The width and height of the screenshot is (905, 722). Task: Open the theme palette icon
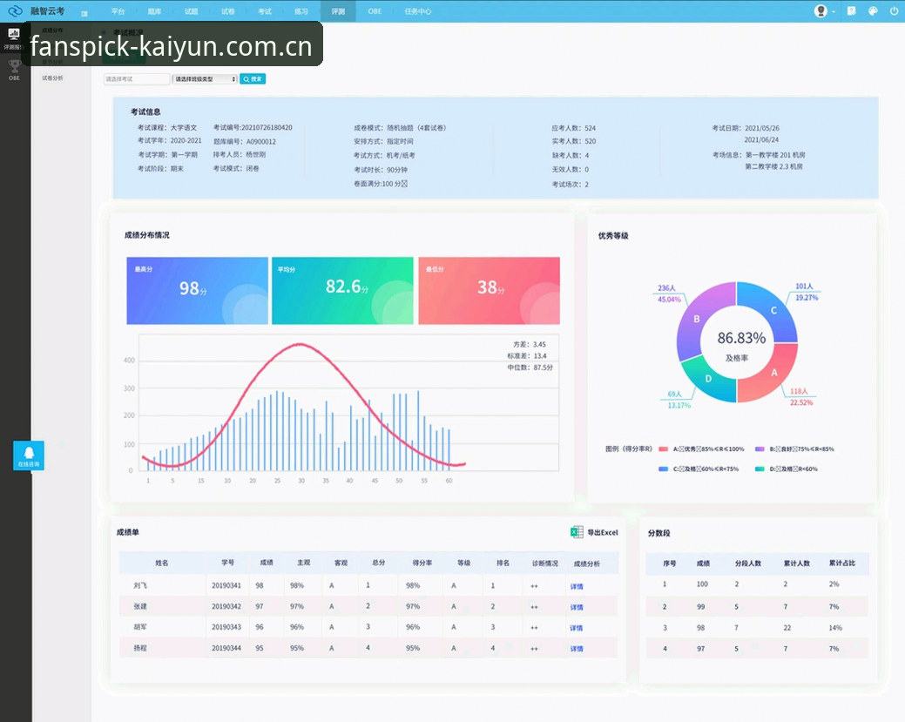point(873,11)
